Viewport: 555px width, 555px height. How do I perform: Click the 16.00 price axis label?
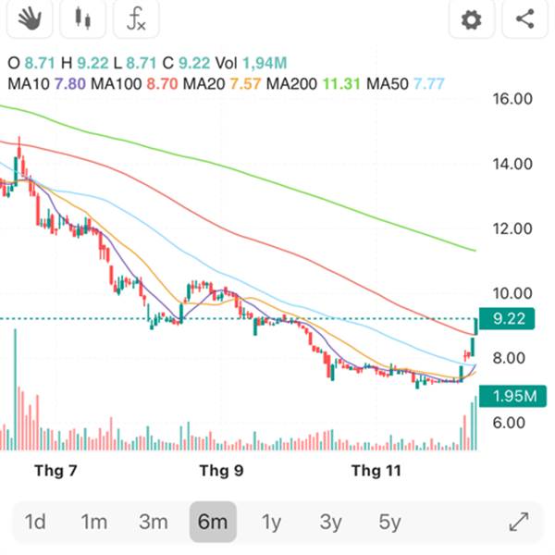pos(512,99)
